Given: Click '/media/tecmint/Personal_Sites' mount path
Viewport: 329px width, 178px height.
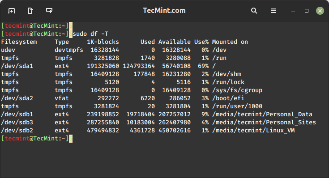Looking at the screenshot, I should [x=264, y=122].
